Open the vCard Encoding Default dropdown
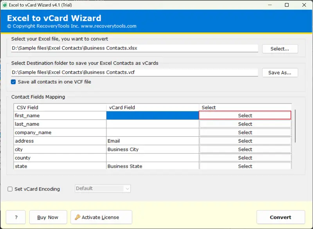 click(x=103, y=188)
